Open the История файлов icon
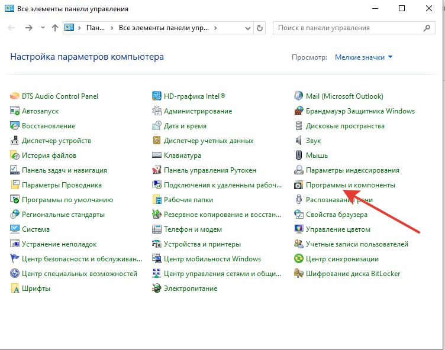This screenshot has width=445, height=350. point(14,155)
